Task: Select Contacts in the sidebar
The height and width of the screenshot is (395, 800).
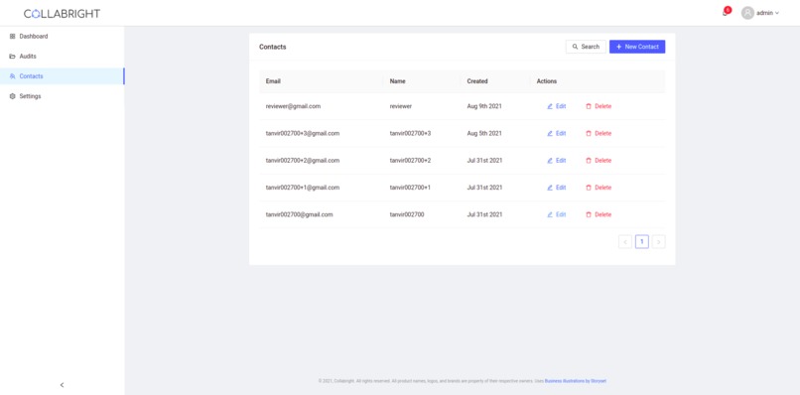Action: 62,76
